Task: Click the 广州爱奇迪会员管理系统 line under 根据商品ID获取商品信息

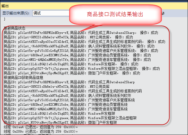Action: click(65, 104)
